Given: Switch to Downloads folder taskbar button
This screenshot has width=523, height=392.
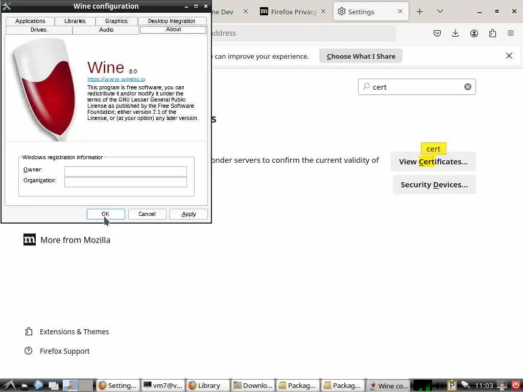Looking at the screenshot, I should tap(253, 386).
